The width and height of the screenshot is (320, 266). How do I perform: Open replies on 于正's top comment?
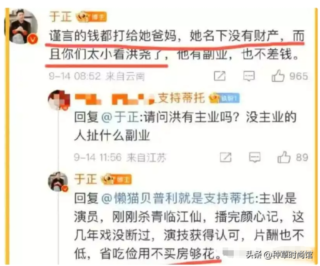249,76
